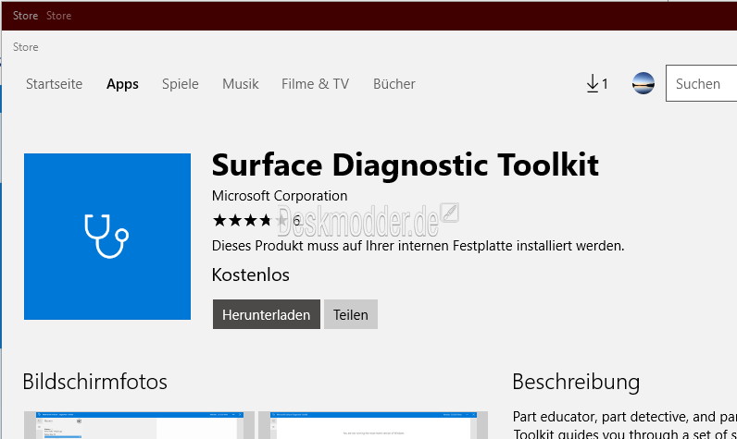This screenshot has width=737, height=439.
Task: Click the Teilen button
Action: pyautogui.click(x=351, y=314)
